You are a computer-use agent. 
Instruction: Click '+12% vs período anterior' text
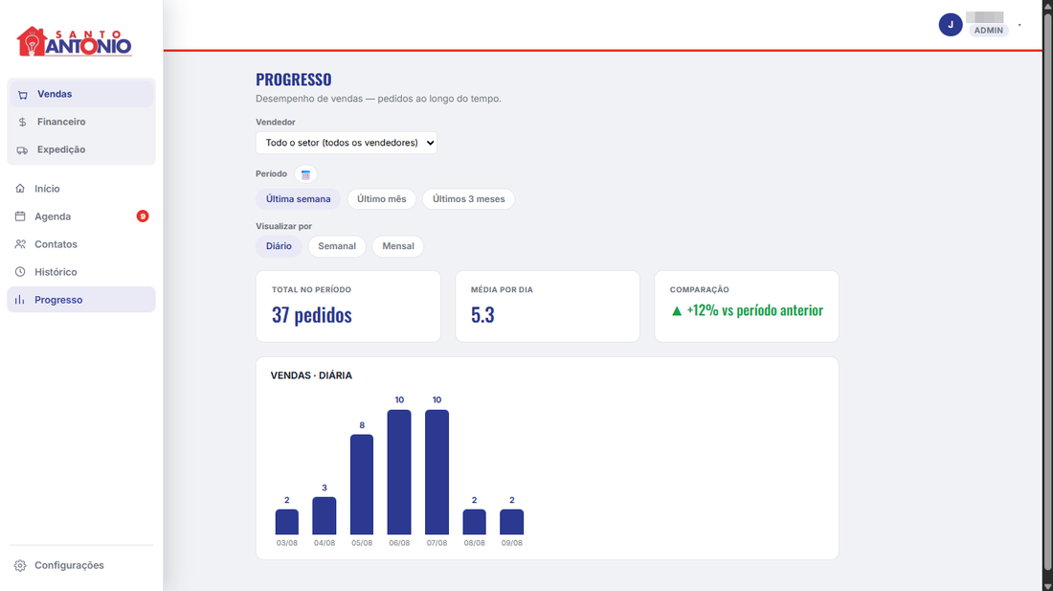(x=755, y=310)
